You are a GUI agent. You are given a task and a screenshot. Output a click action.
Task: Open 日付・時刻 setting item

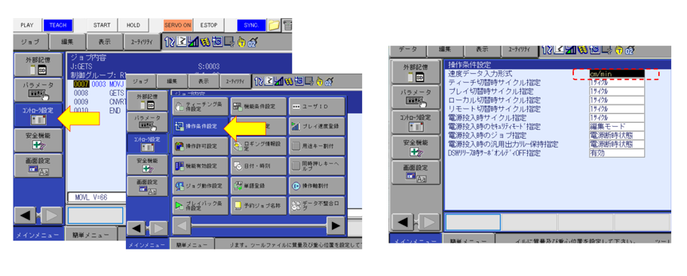click(259, 166)
